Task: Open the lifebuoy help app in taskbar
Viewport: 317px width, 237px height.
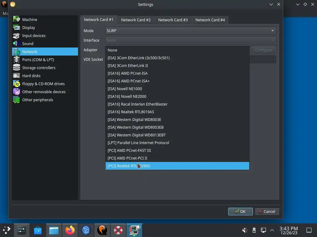Action: point(118,230)
